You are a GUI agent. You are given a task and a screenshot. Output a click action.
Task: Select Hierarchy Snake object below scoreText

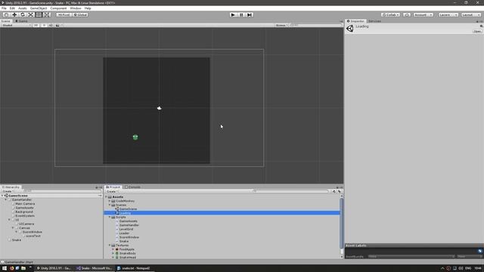point(17,240)
